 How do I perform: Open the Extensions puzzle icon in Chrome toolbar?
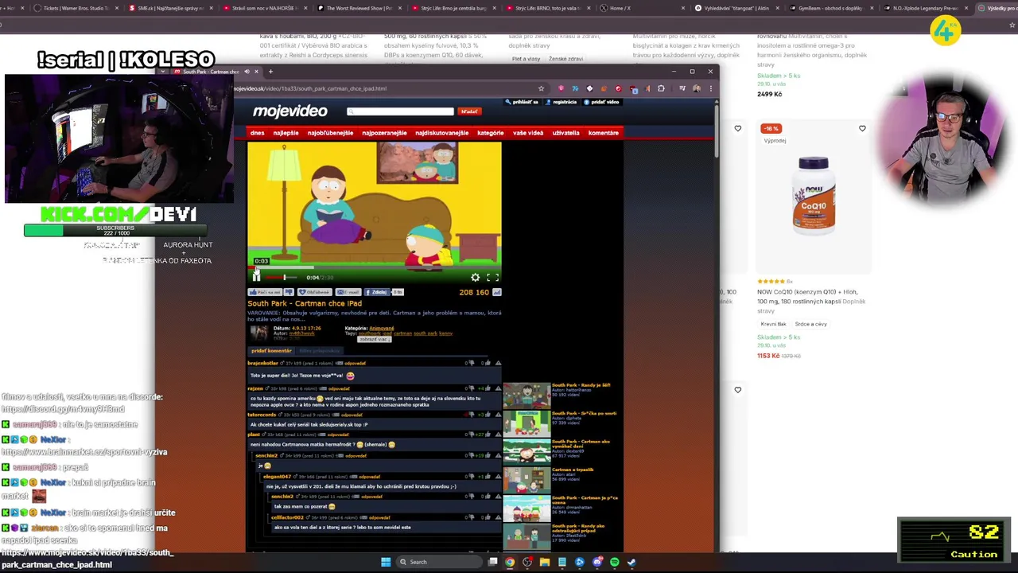[661, 88]
